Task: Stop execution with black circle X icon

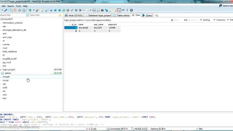Action: pos(131,10)
